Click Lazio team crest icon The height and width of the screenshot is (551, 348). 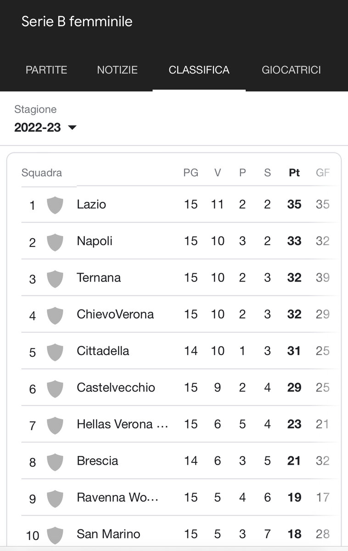[55, 205]
